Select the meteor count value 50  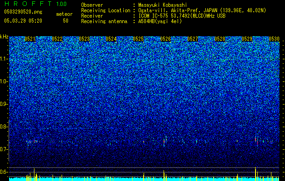point(66,21)
